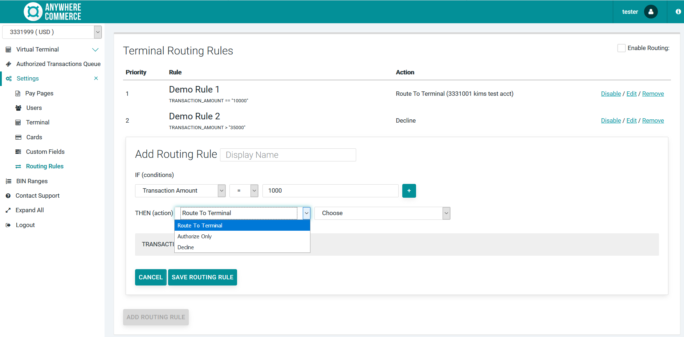The image size is (684, 337).
Task: Close Settings section with X icon
Action: click(96, 78)
